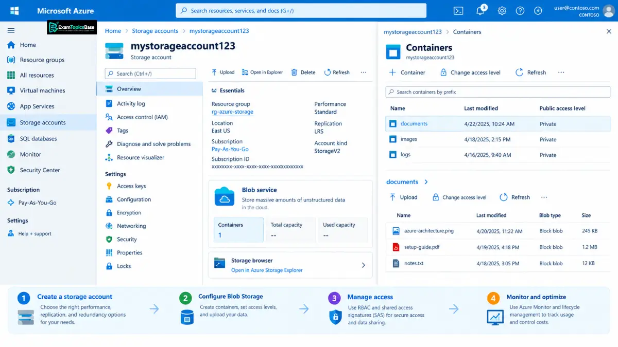The width and height of the screenshot is (618, 347).
Task: Select Storage accounts in sidebar
Action: (48, 122)
